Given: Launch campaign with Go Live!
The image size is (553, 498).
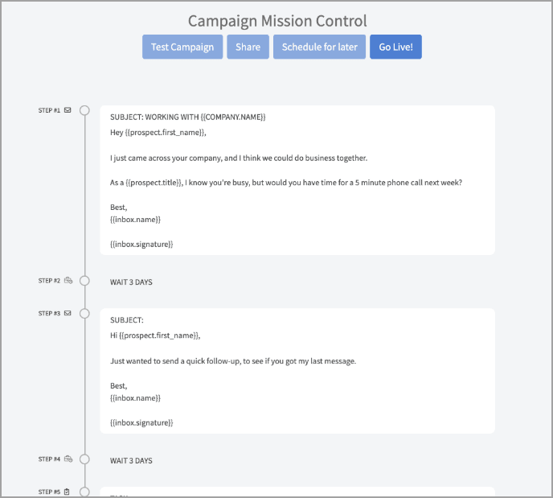Looking at the screenshot, I should (x=395, y=47).
